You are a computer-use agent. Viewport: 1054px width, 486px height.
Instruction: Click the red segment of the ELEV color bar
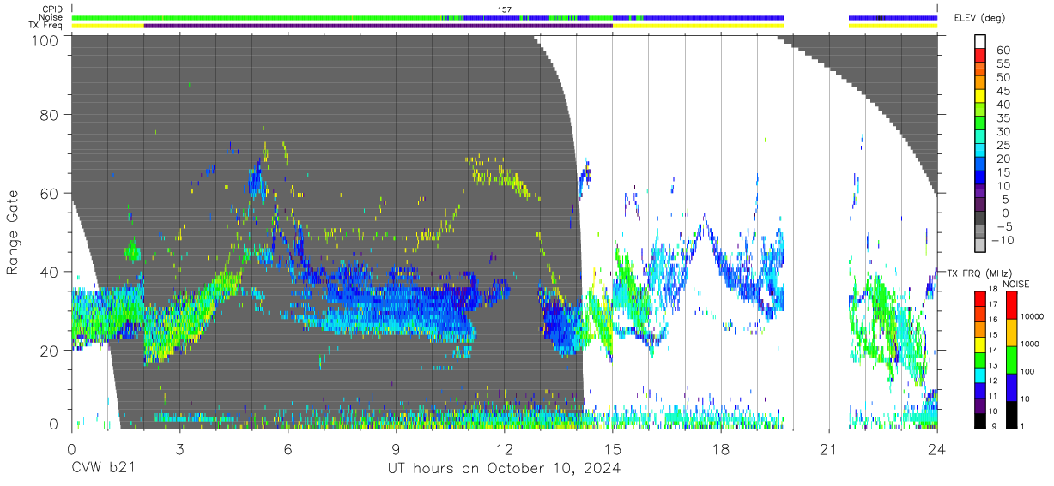point(980,57)
